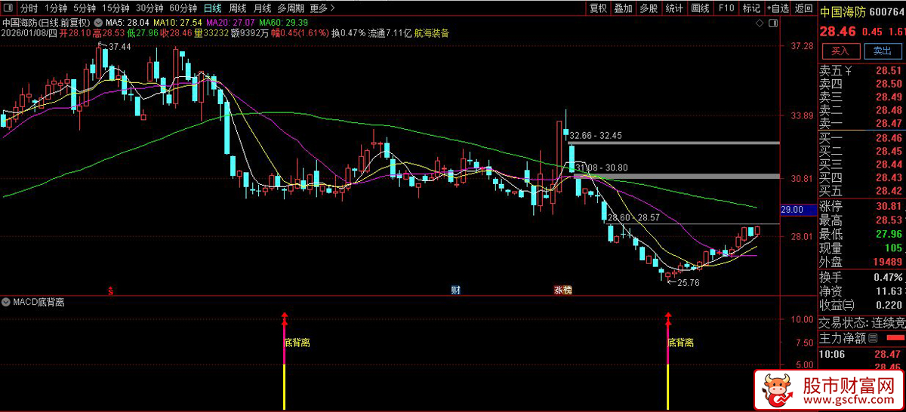Image resolution: width=906 pixels, height=412 pixels.
Task: Click the 最低 value 27.96
Action: click(889, 234)
